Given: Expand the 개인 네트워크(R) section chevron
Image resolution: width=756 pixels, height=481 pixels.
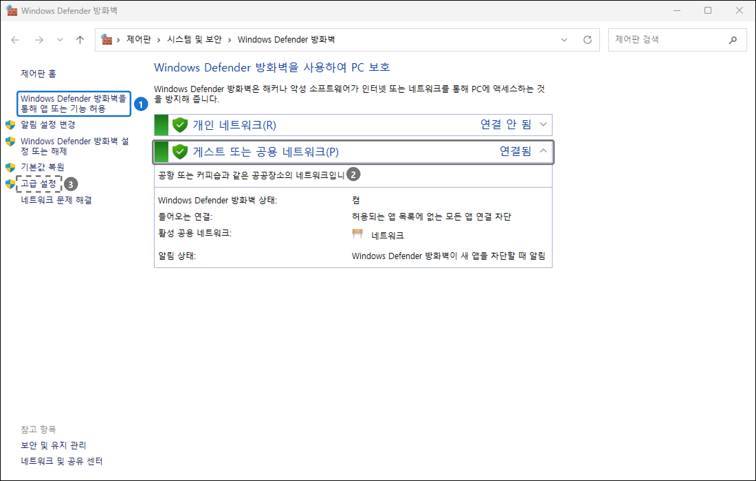Looking at the screenshot, I should [x=543, y=124].
